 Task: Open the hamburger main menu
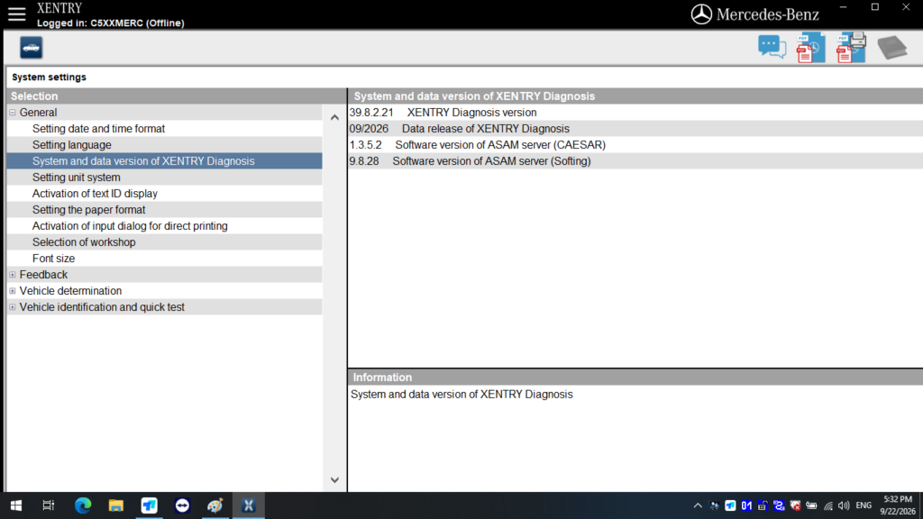click(16, 14)
